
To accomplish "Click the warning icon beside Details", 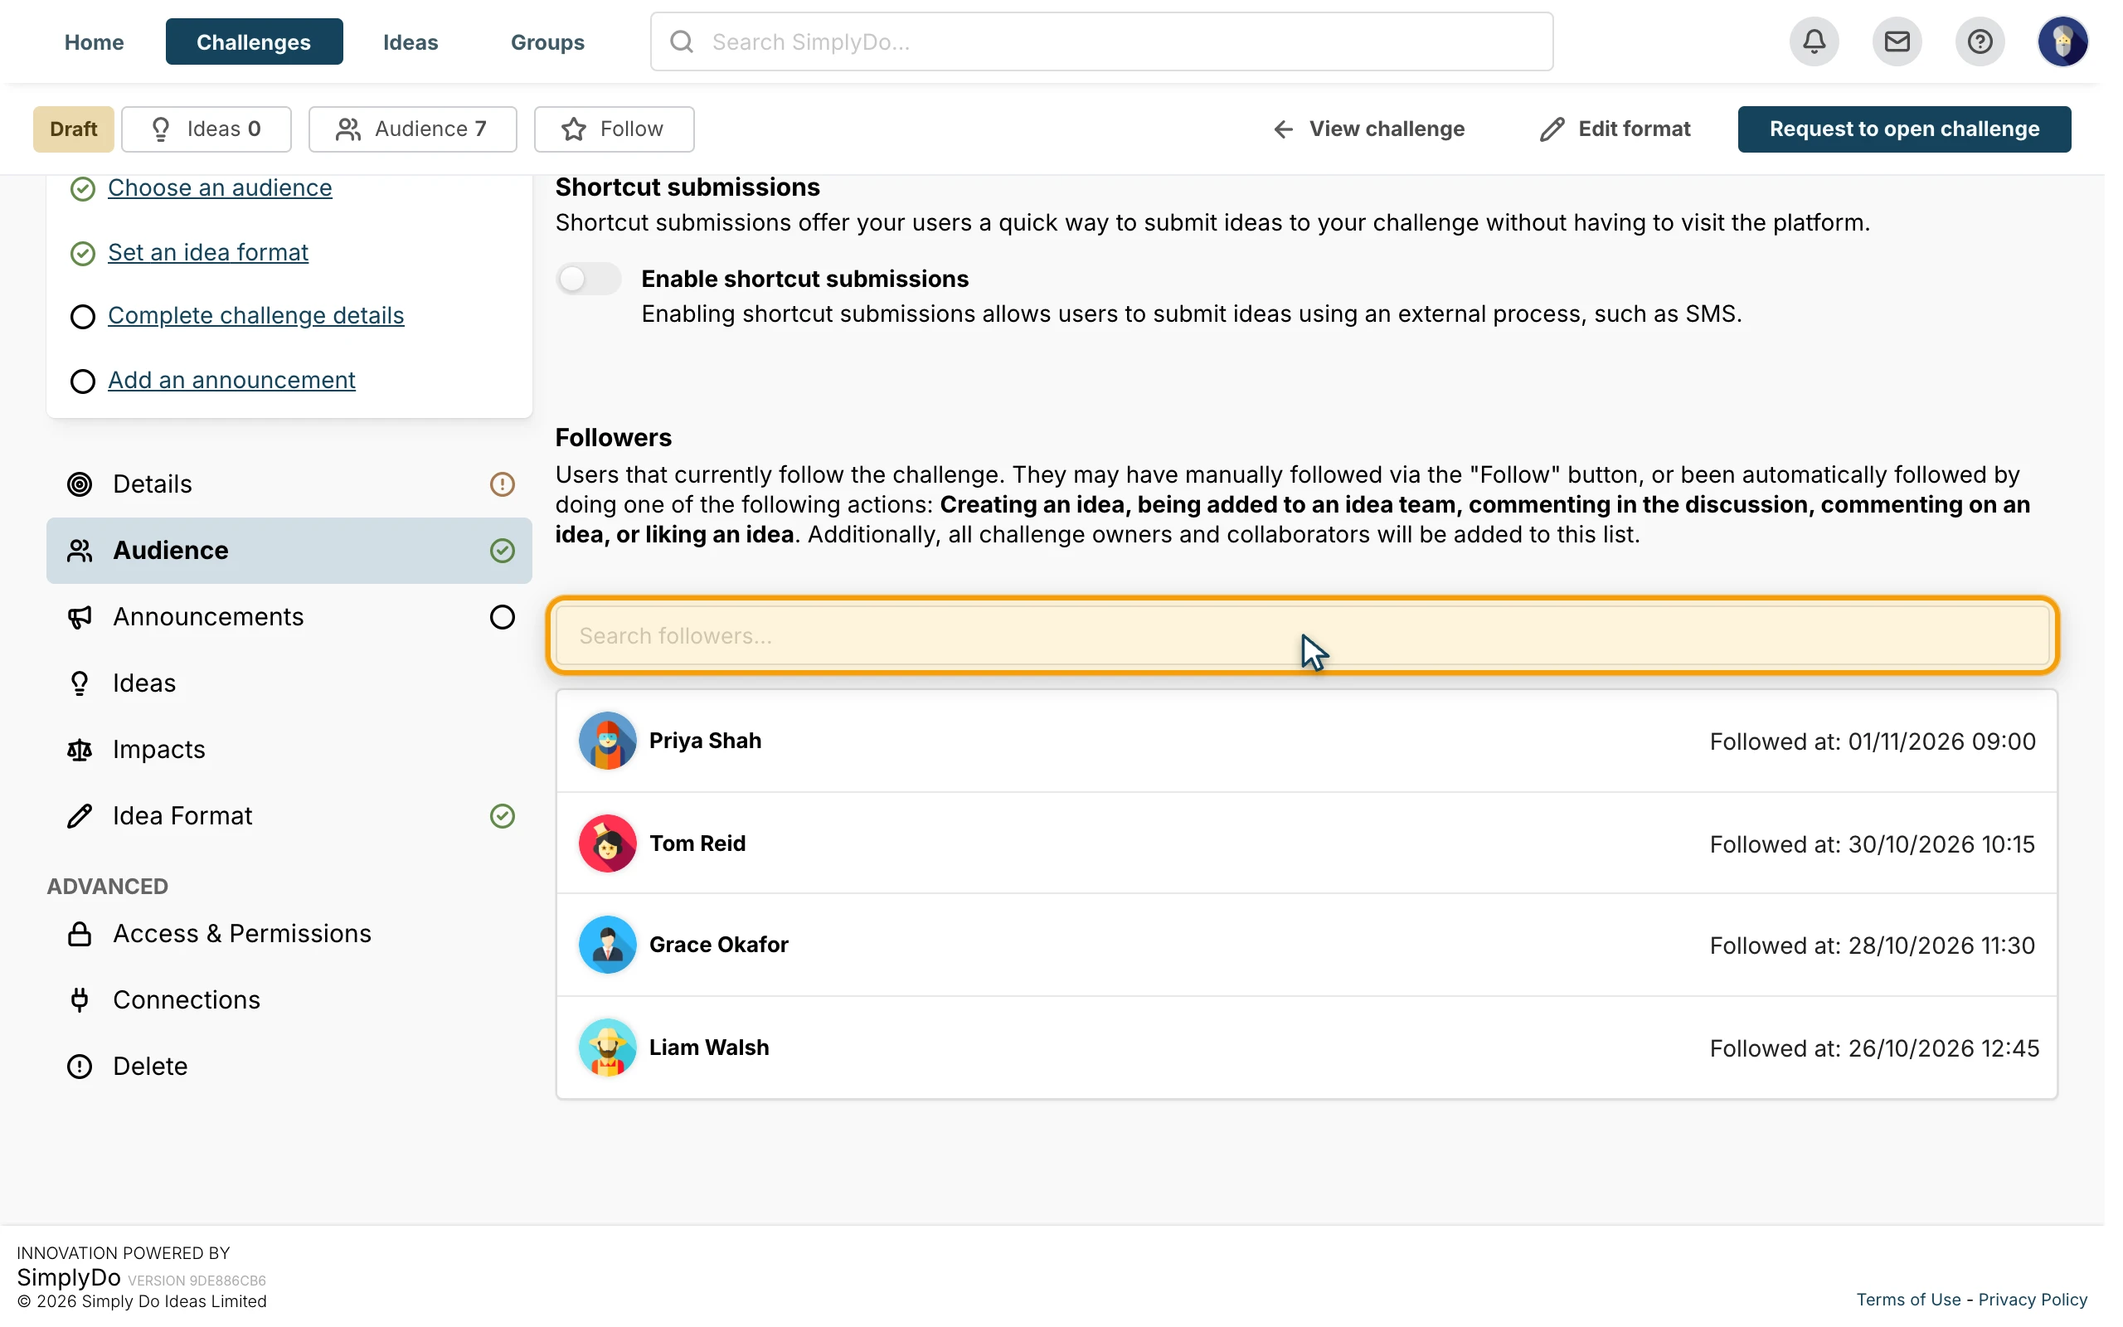I will [x=502, y=484].
